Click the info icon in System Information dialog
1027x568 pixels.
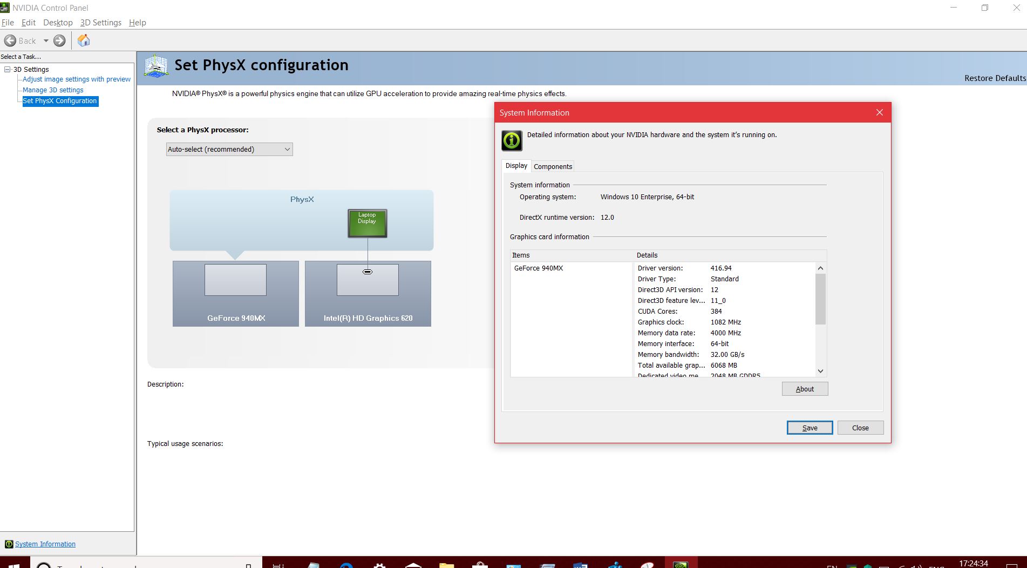coord(512,140)
